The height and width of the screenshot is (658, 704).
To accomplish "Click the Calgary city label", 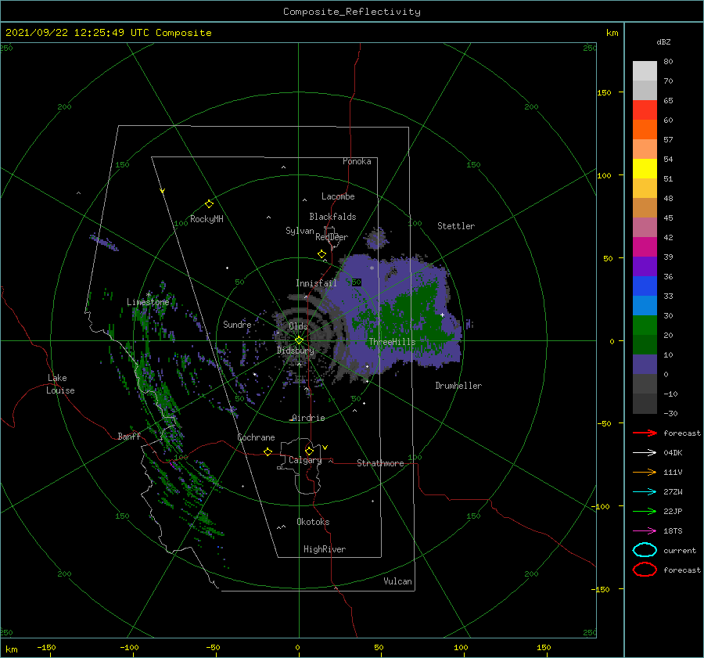I will point(305,460).
